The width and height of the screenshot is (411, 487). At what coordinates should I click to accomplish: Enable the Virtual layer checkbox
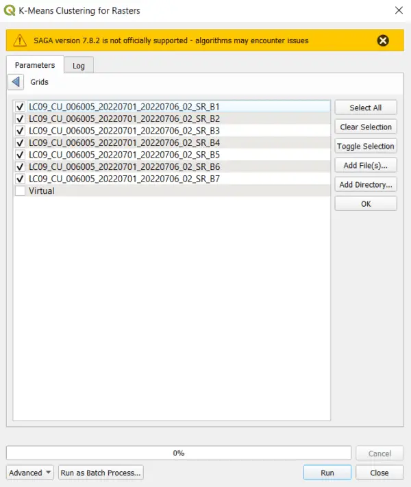[x=20, y=191]
